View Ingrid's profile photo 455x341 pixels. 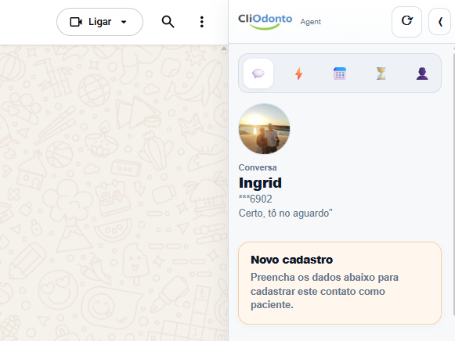click(x=264, y=128)
